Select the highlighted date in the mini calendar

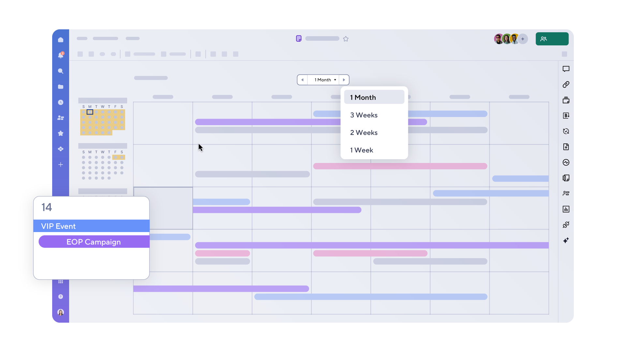(x=90, y=112)
